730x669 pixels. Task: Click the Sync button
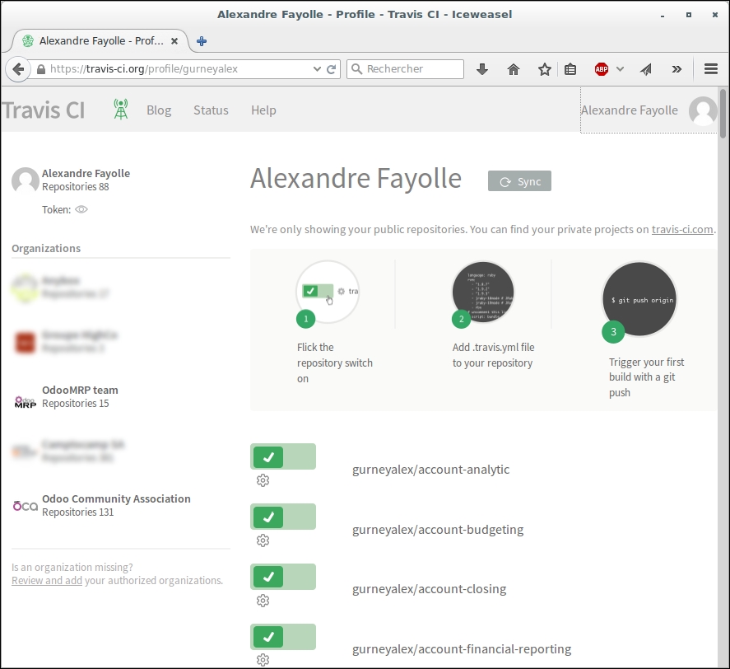click(519, 180)
